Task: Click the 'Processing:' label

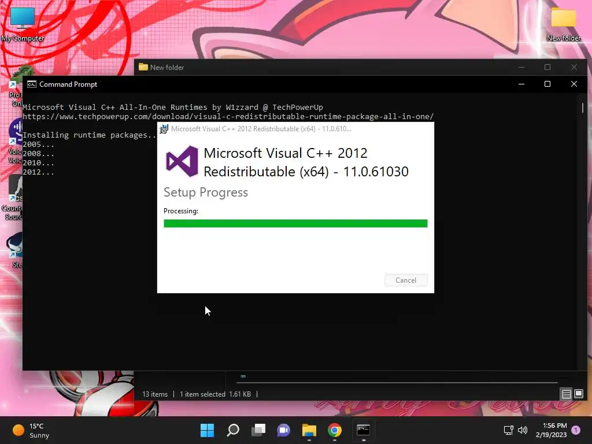Action: (x=181, y=211)
